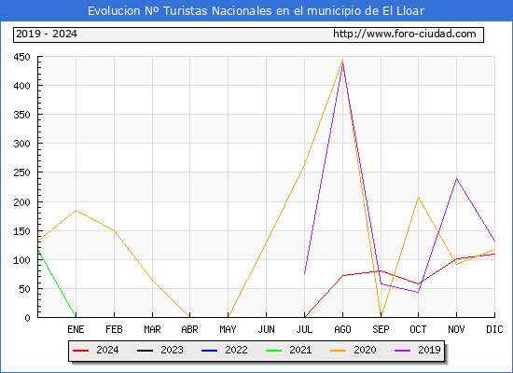The image size is (513, 373).
Task: Click the orange 2020 peak at ENE
Action: tap(76, 211)
